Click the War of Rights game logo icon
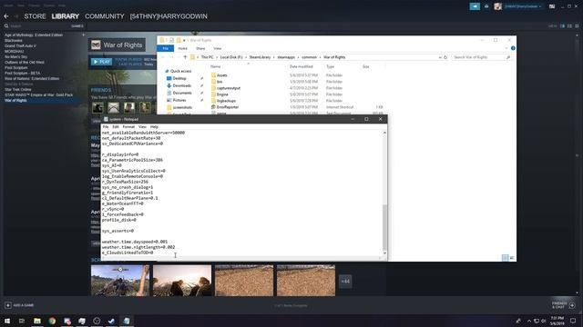Image resolution: width=583 pixels, height=327 pixels. (x=96, y=45)
